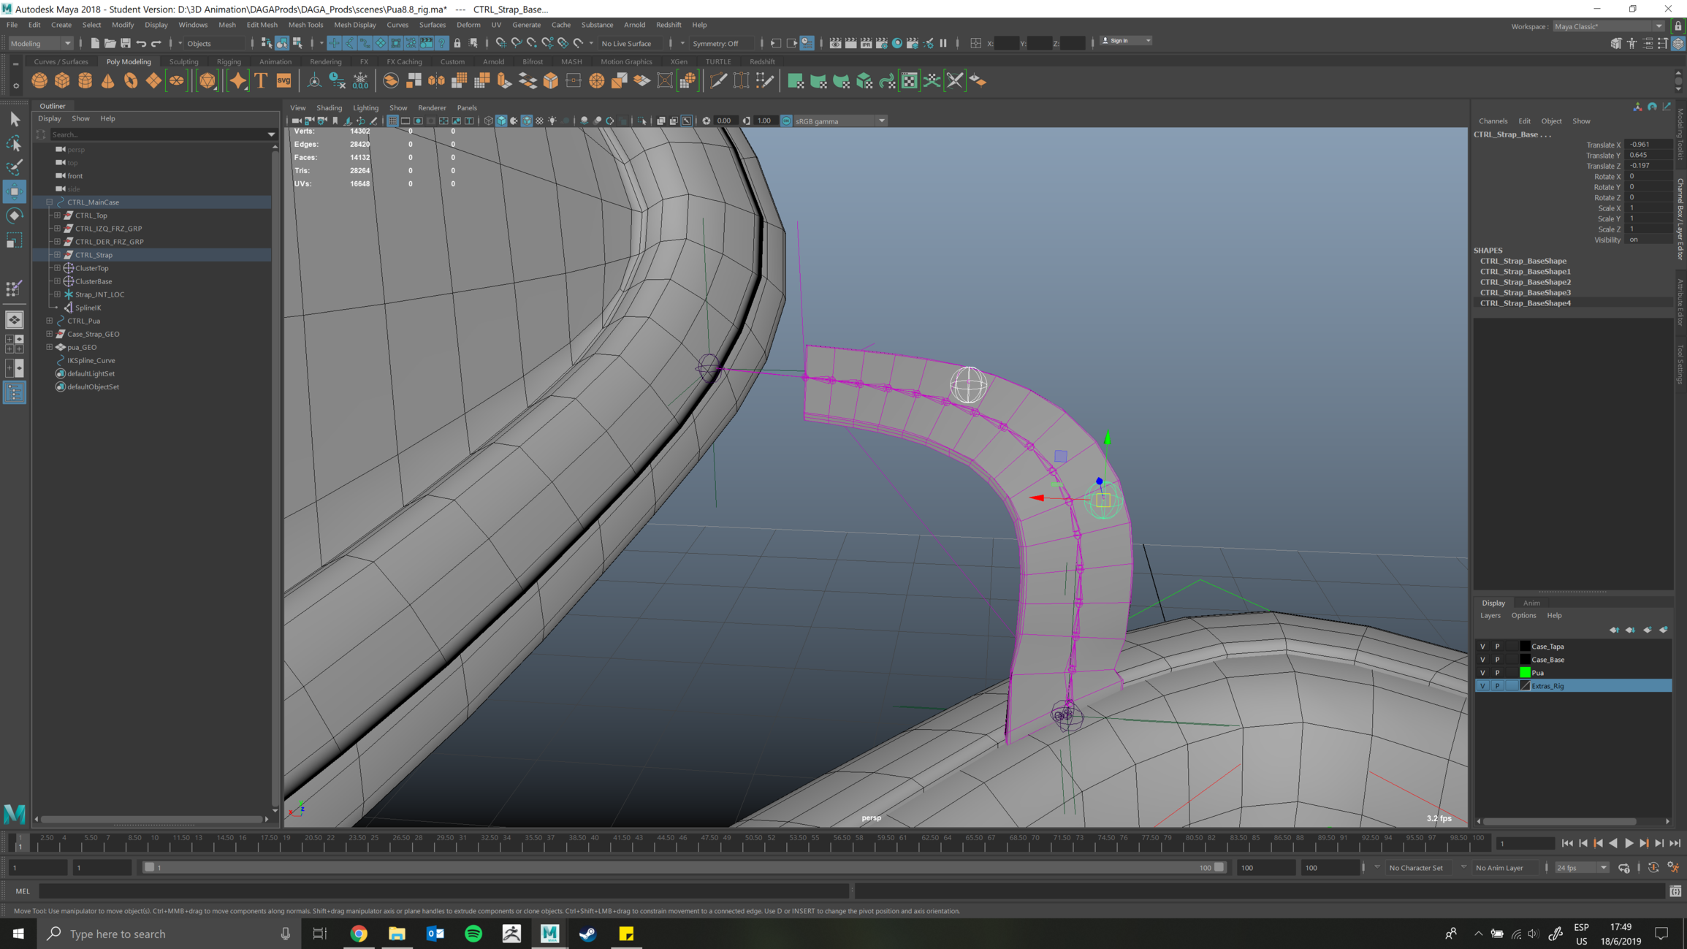Open the Deform menu
The image size is (1687, 949).
[468, 25]
